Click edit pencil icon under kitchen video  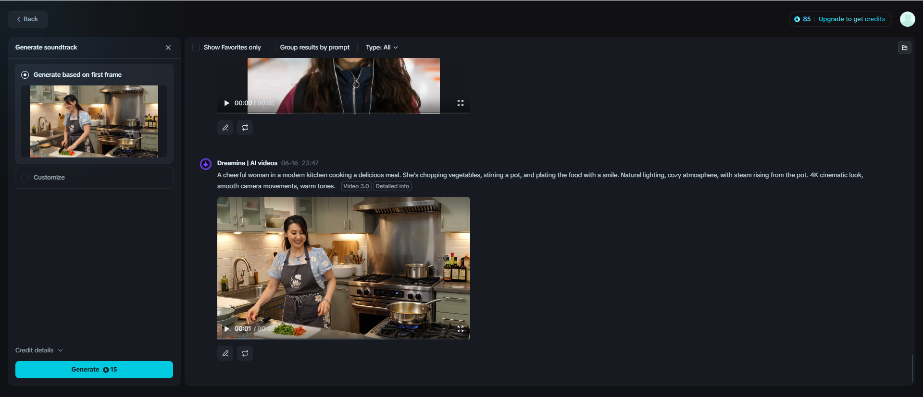click(x=225, y=353)
